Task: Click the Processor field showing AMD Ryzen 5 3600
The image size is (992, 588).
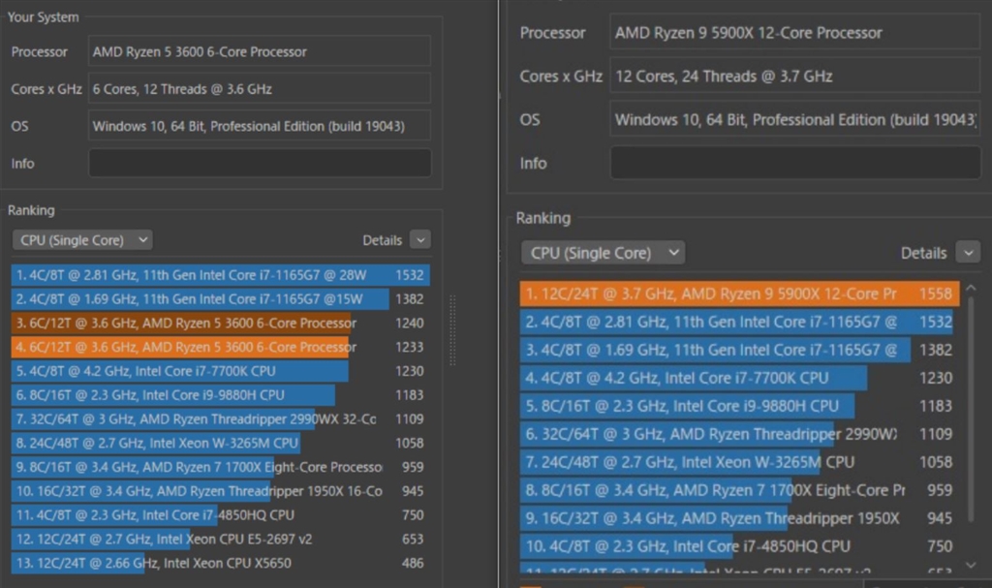Action: click(259, 50)
